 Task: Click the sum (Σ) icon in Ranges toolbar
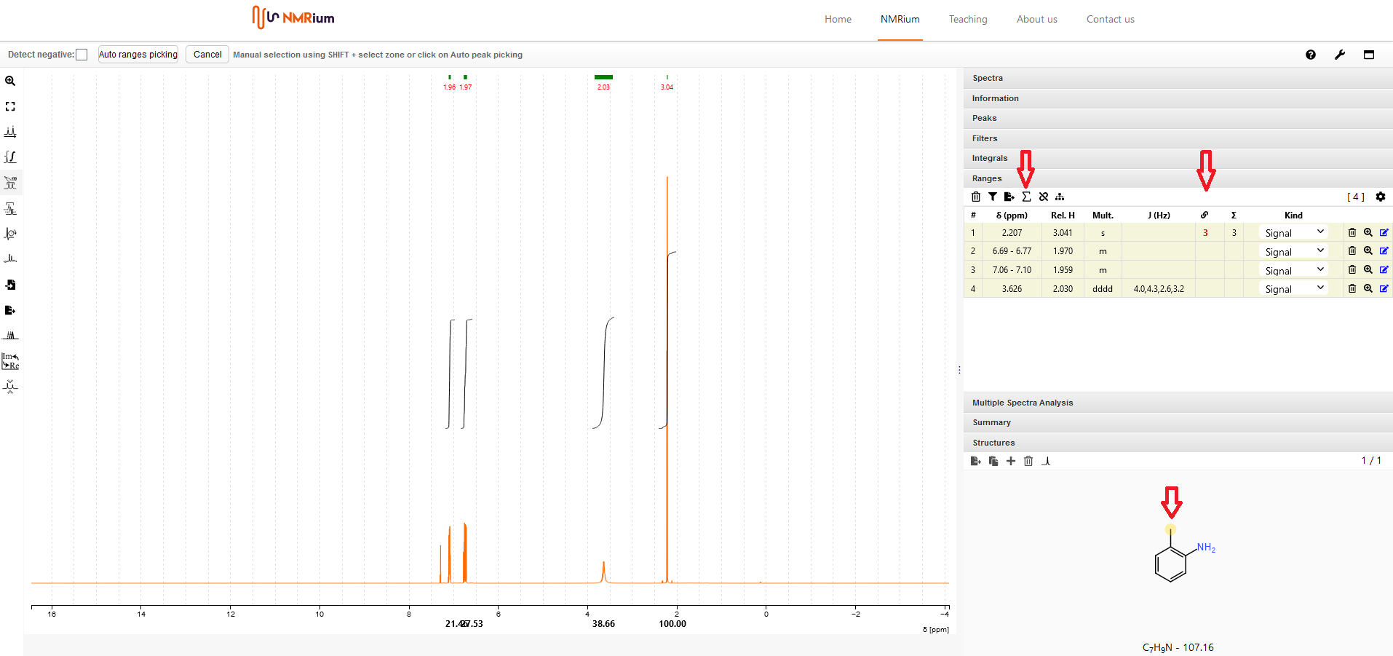coord(1026,197)
